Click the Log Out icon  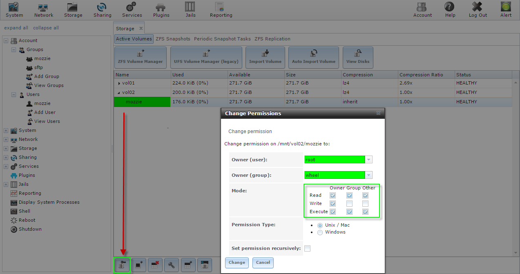click(x=478, y=9)
